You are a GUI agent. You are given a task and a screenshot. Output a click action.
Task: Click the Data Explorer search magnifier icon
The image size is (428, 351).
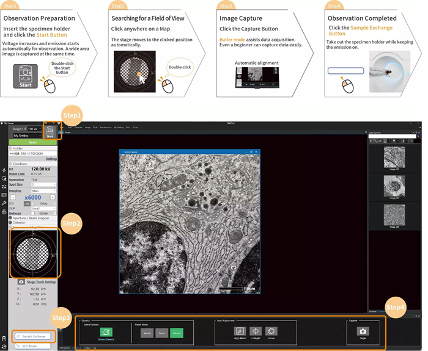click(418, 136)
